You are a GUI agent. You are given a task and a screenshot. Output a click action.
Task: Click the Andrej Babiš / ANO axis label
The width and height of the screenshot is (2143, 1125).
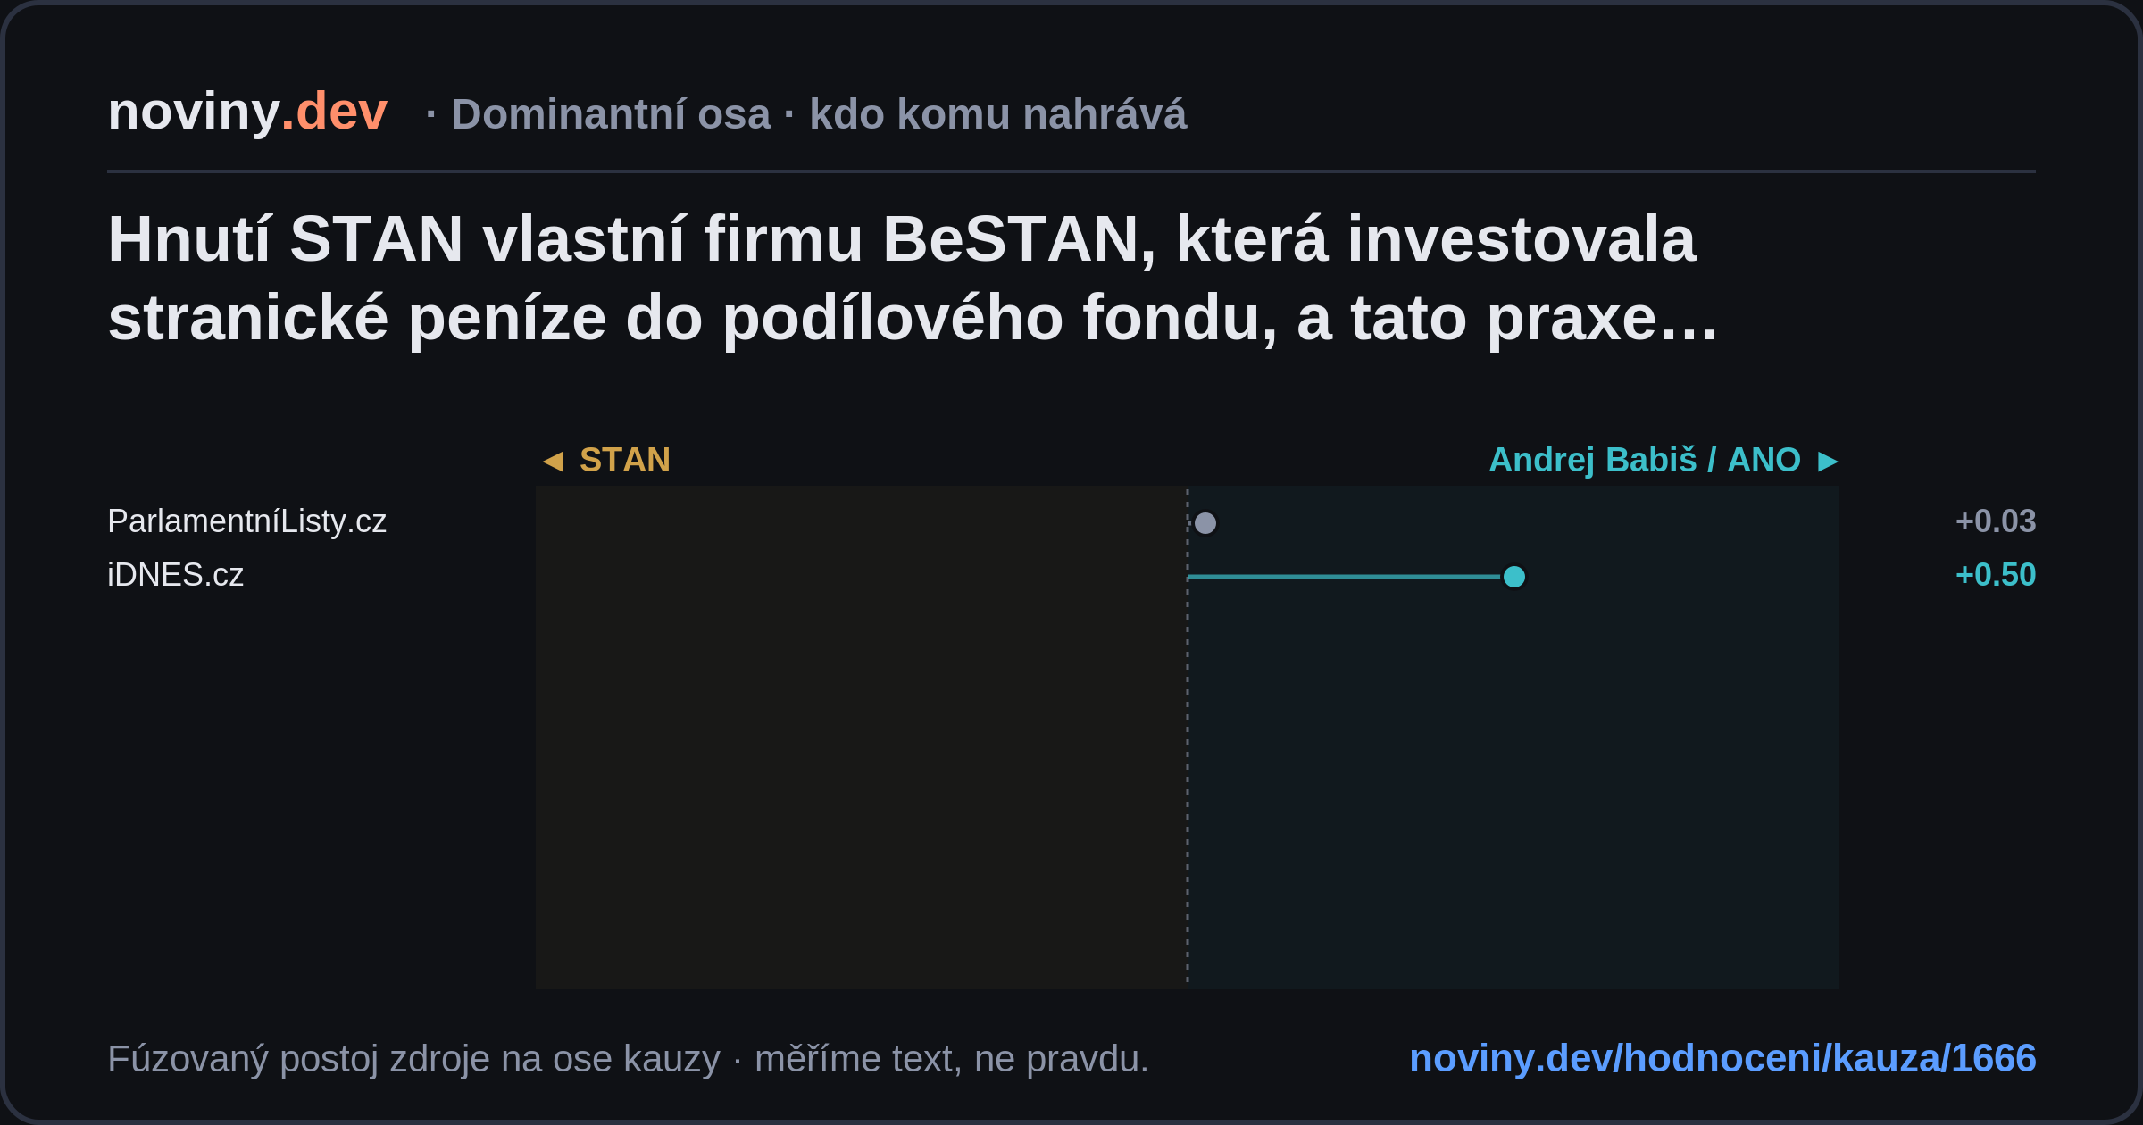click(1645, 460)
